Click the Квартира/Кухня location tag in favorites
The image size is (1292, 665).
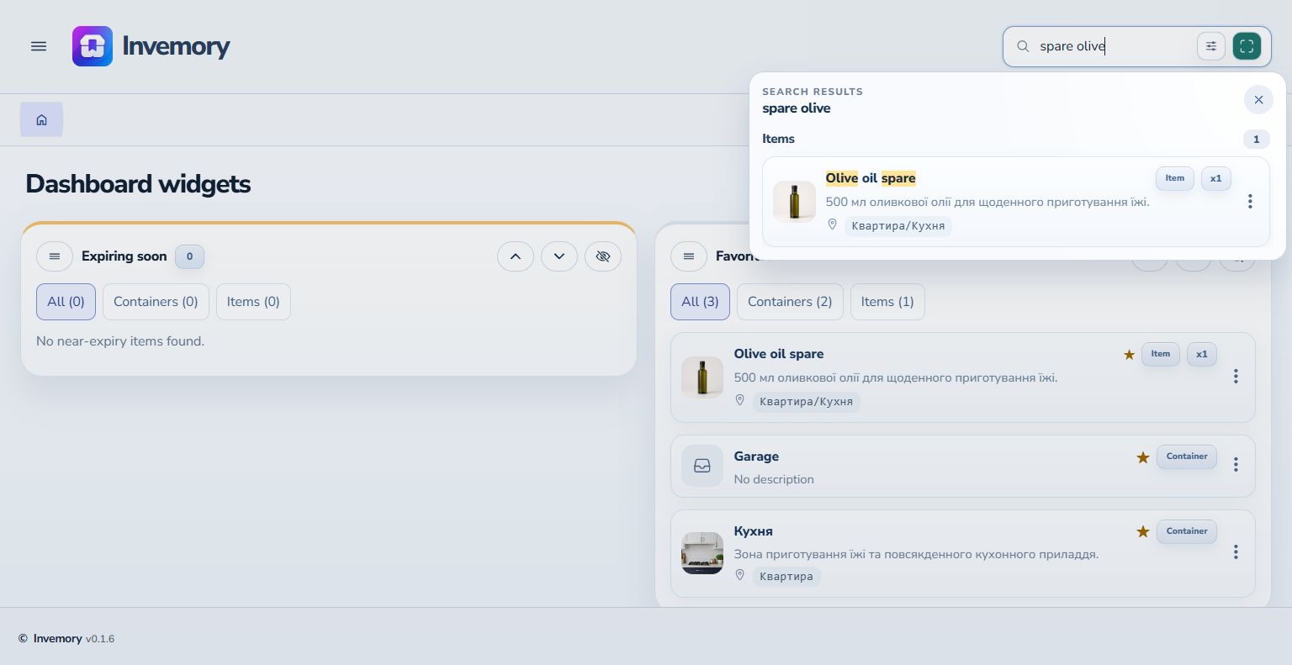(806, 402)
